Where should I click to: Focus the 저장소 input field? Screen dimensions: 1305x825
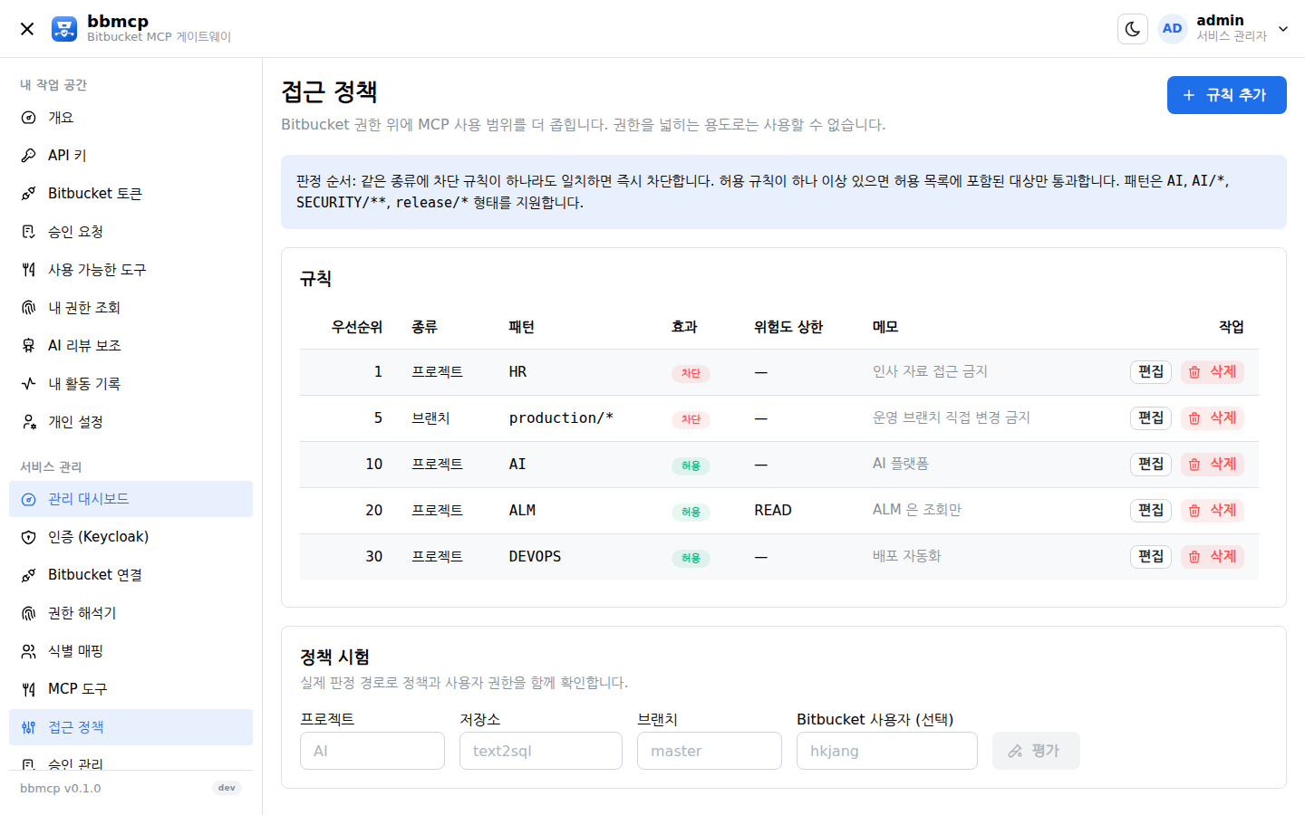click(541, 751)
